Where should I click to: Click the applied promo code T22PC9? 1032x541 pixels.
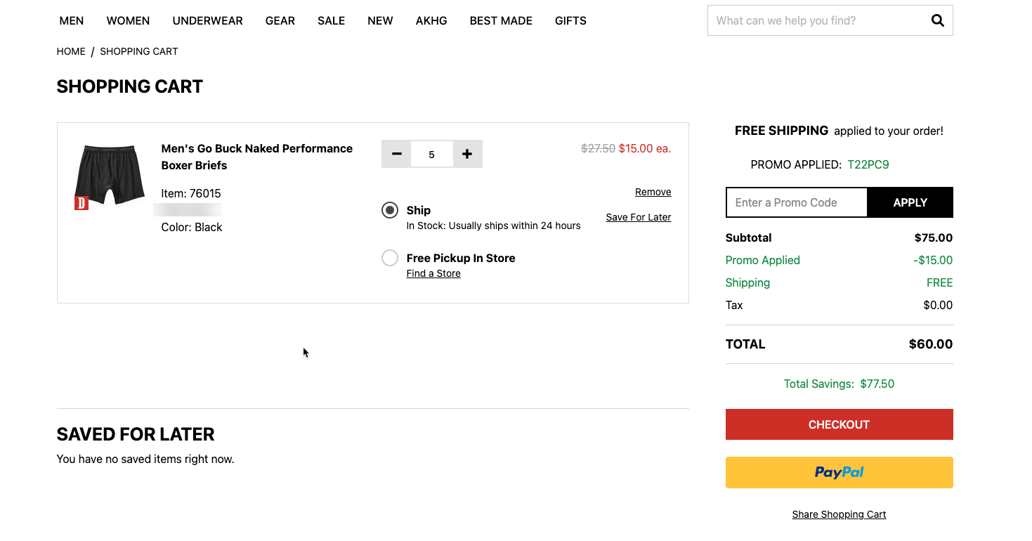[868, 165]
